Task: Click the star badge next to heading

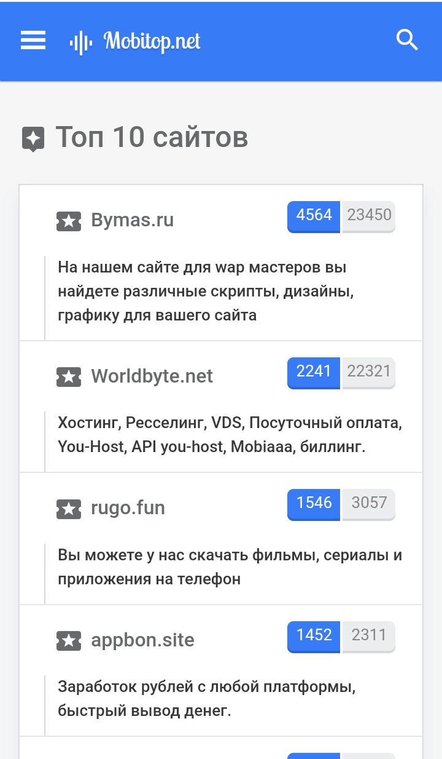Action: point(33,138)
